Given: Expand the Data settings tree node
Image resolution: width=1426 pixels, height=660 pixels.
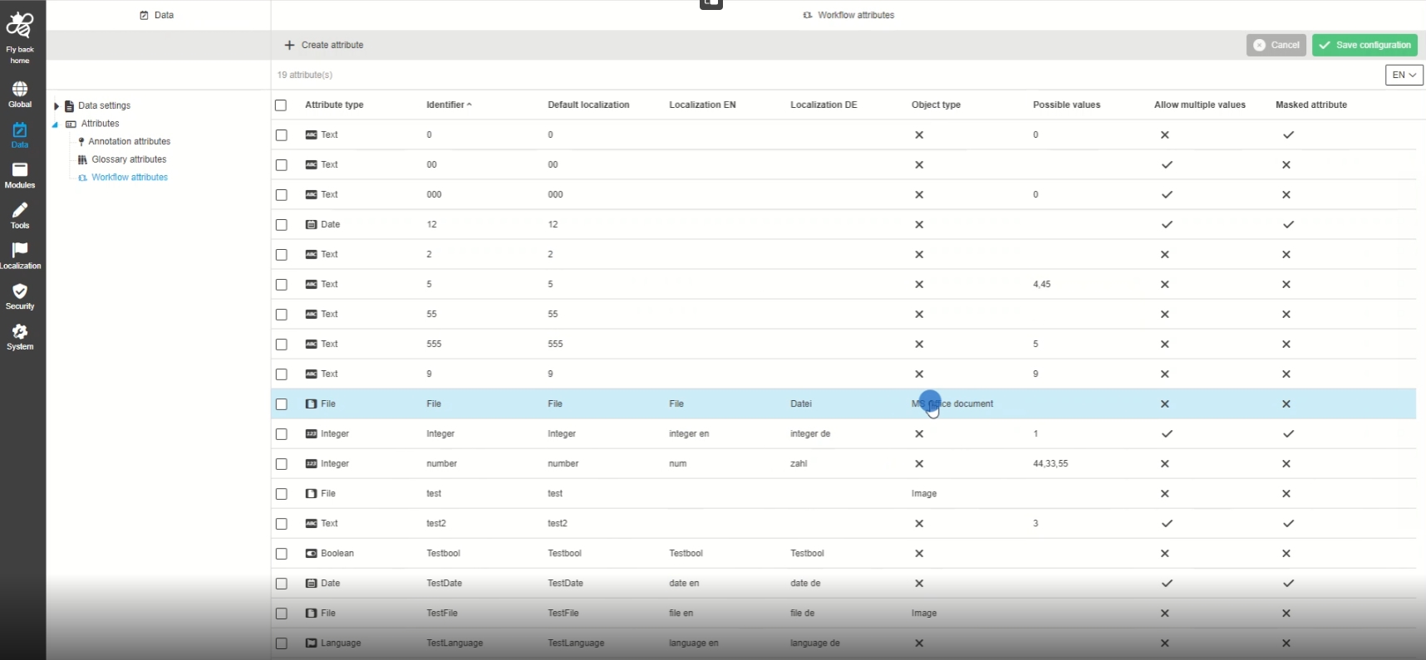Looking at the screenshot, I should pos(57,105).
